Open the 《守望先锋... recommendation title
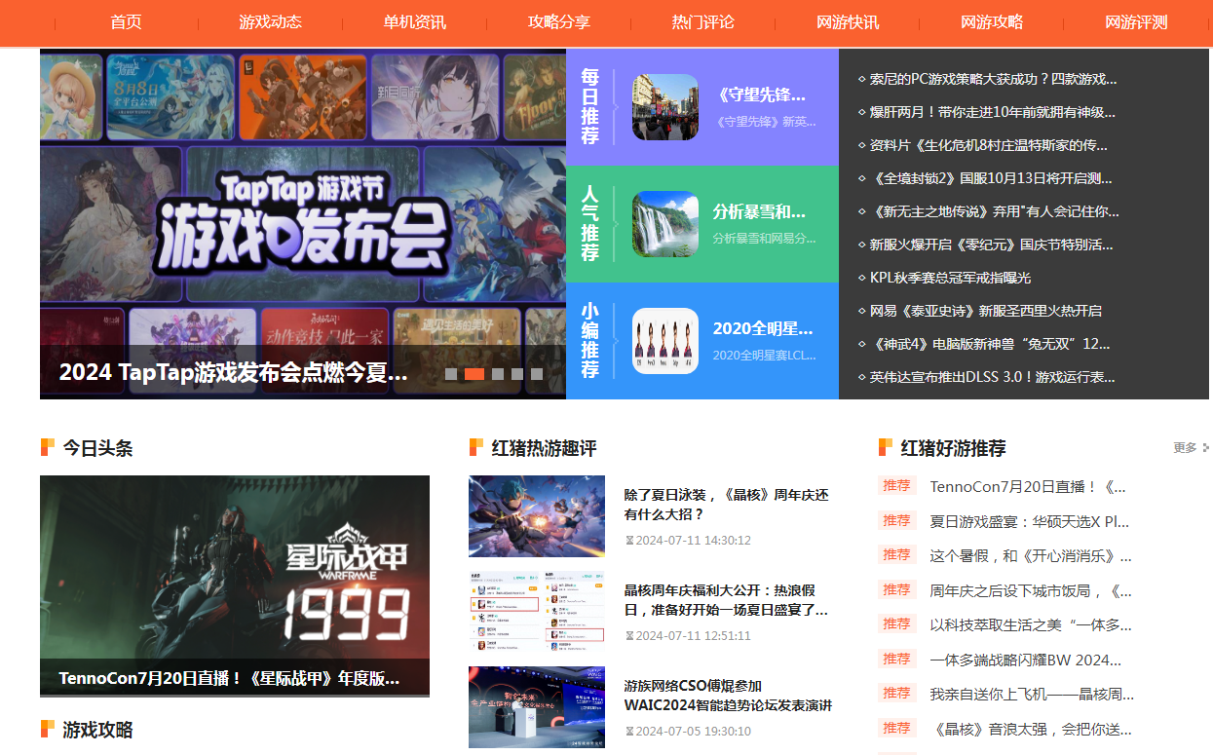The image size is (1213, 755). [761, 94]
